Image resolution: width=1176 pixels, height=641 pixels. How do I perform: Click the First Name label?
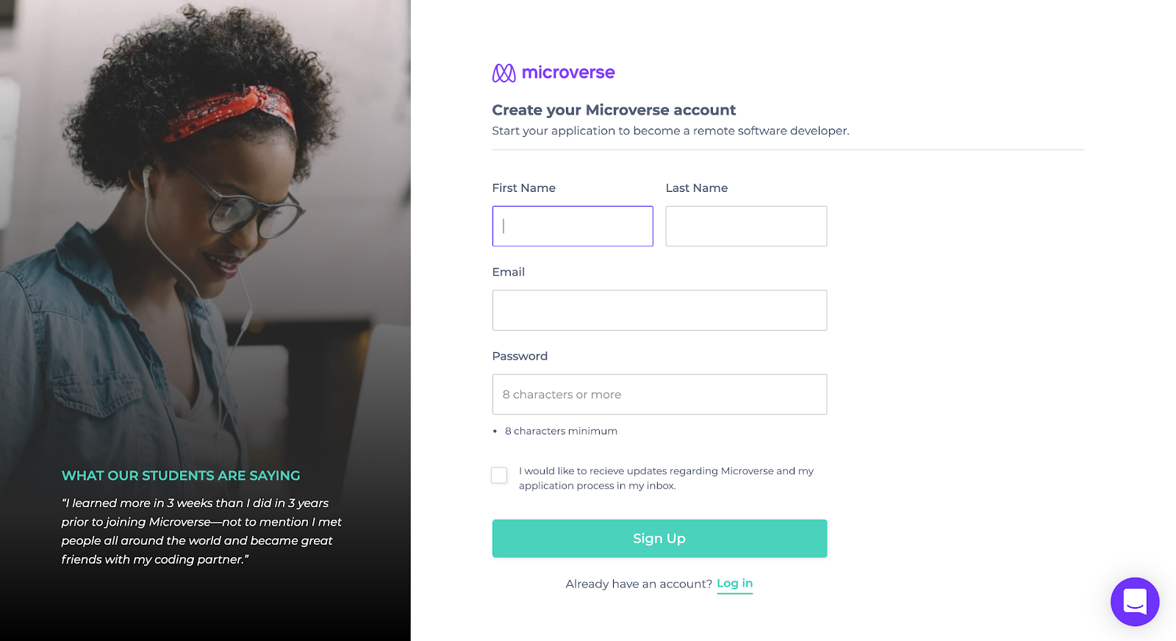[523, 188]
